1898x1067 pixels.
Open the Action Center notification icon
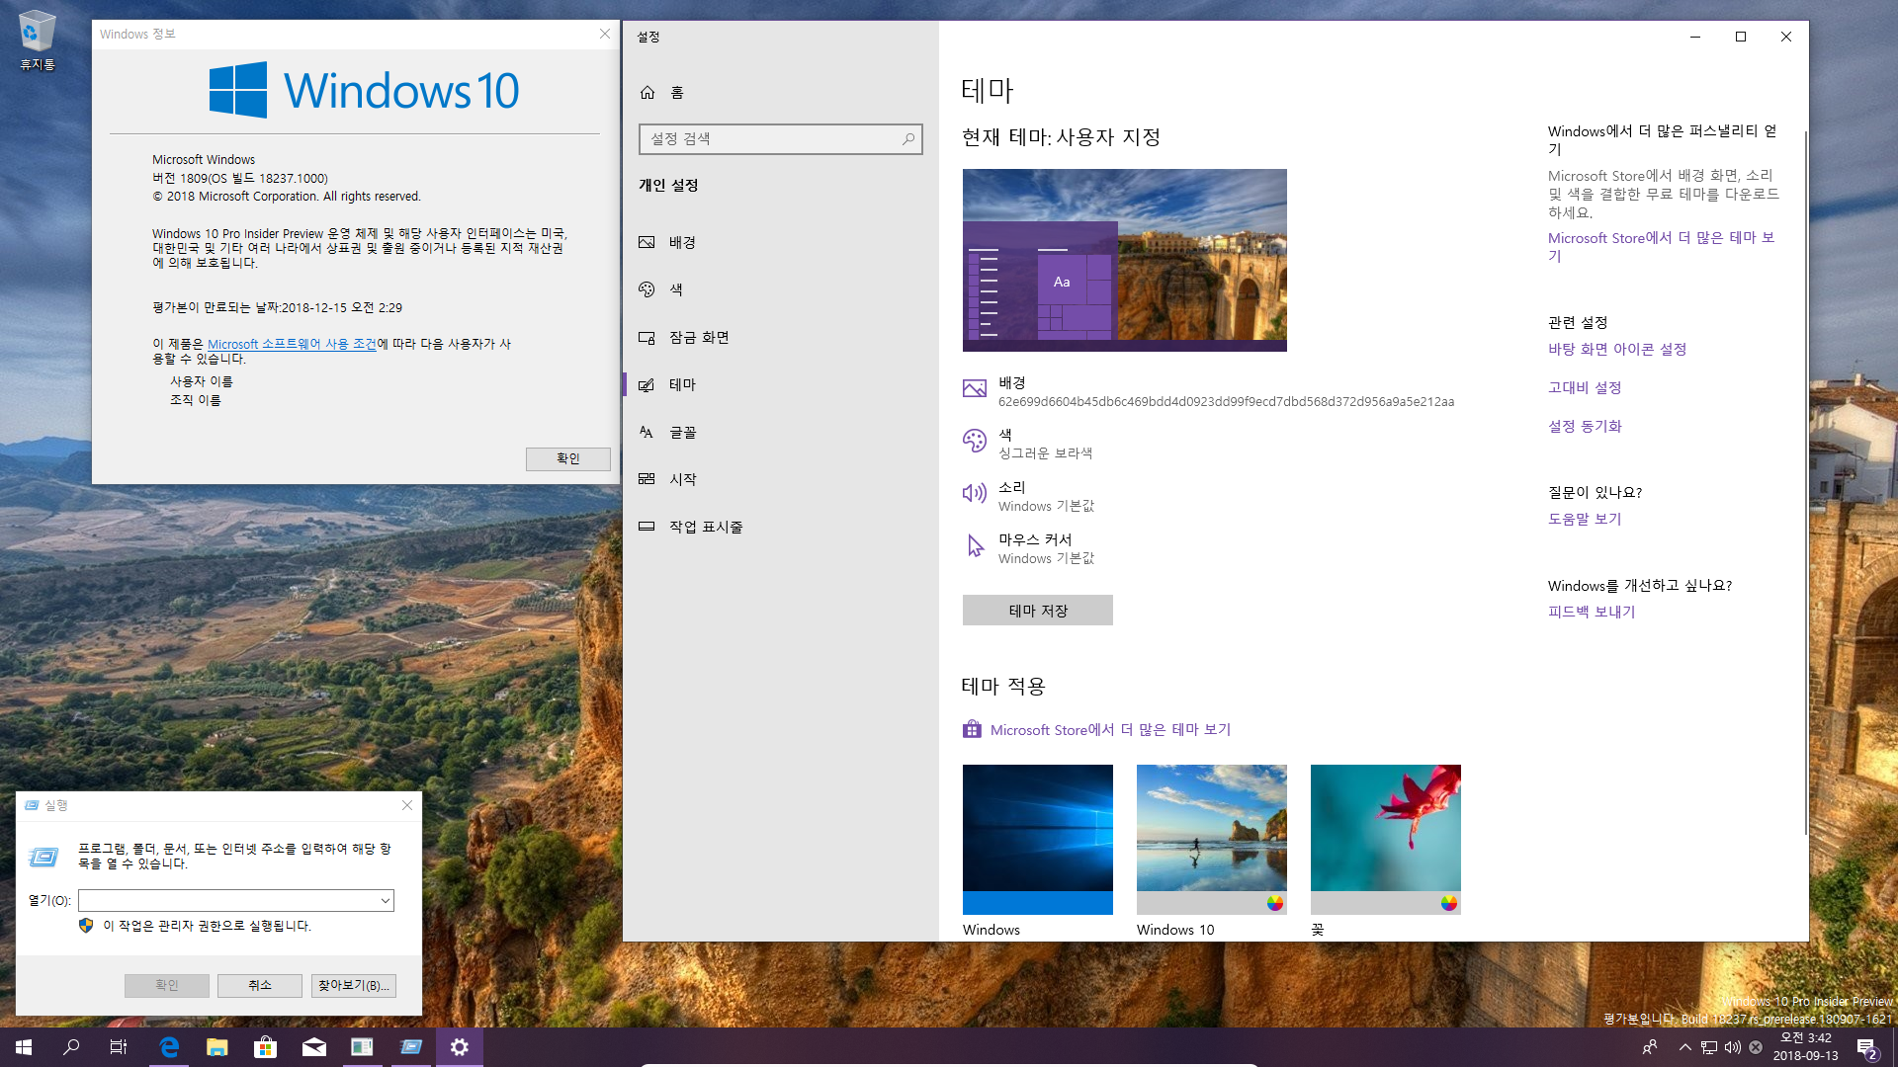click(x=1866, y=1047)
